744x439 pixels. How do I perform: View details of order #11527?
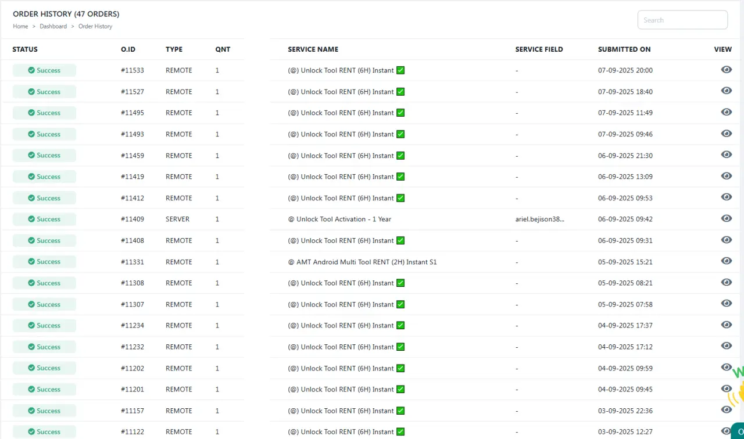coord(726,91)
